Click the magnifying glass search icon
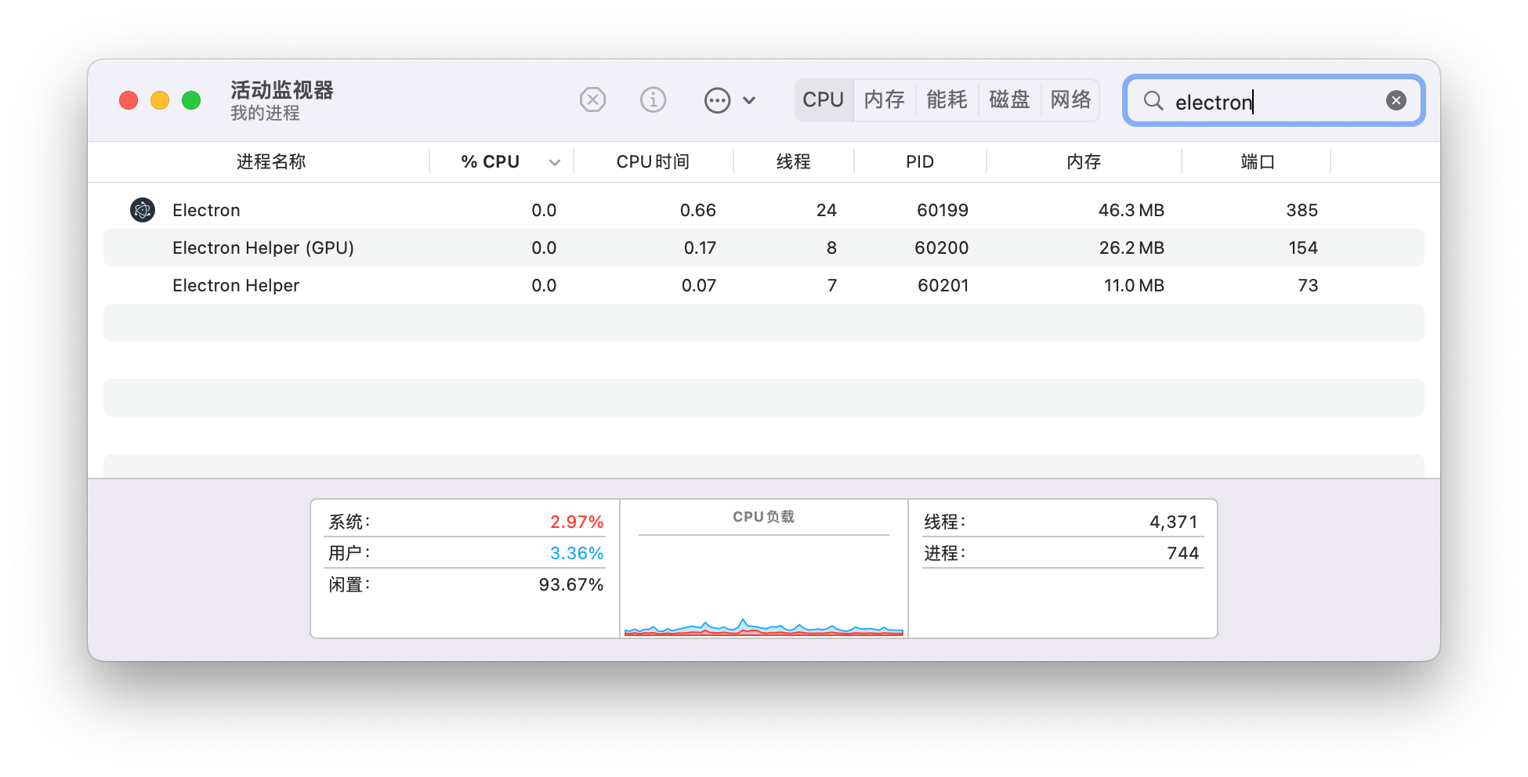The height and width of the screenshot is (777, 1528). [x=1153, y=100]
